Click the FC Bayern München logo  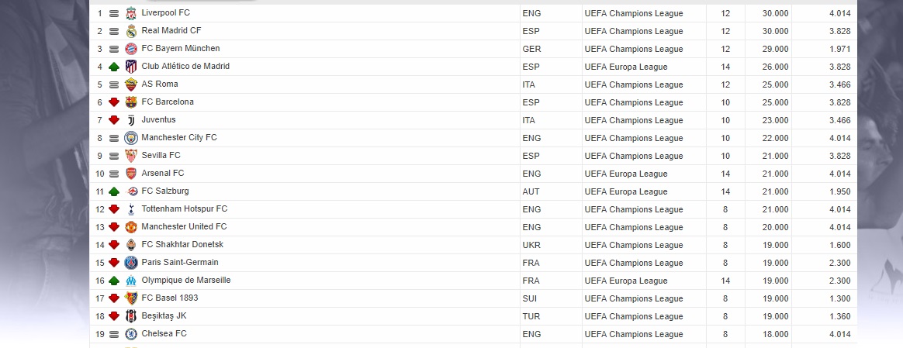click(x=131, y=49)
